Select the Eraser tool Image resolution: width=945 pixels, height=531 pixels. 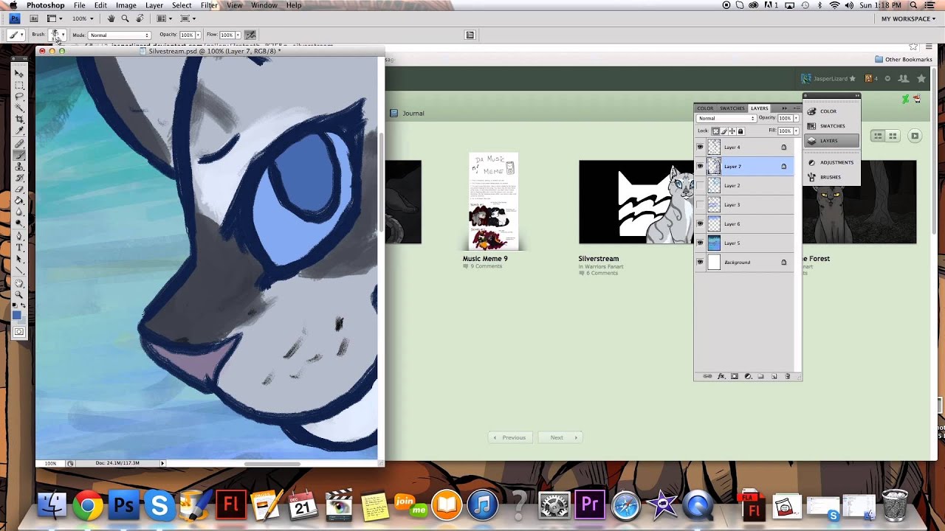[19, 189]
